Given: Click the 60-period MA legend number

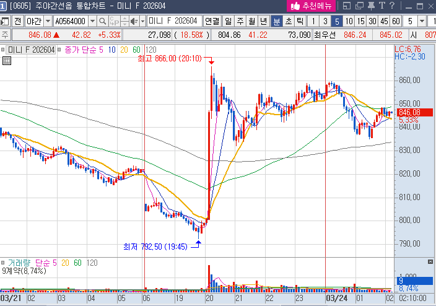Looking at the screenshot, I should coord(136,50).
